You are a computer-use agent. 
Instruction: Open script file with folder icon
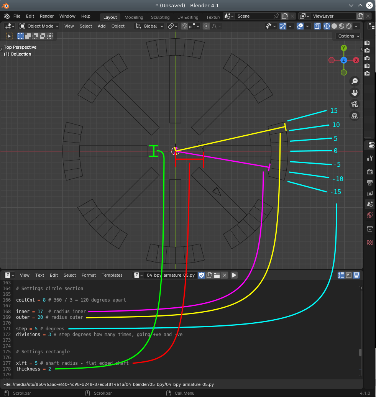click(x=217, y=275)
